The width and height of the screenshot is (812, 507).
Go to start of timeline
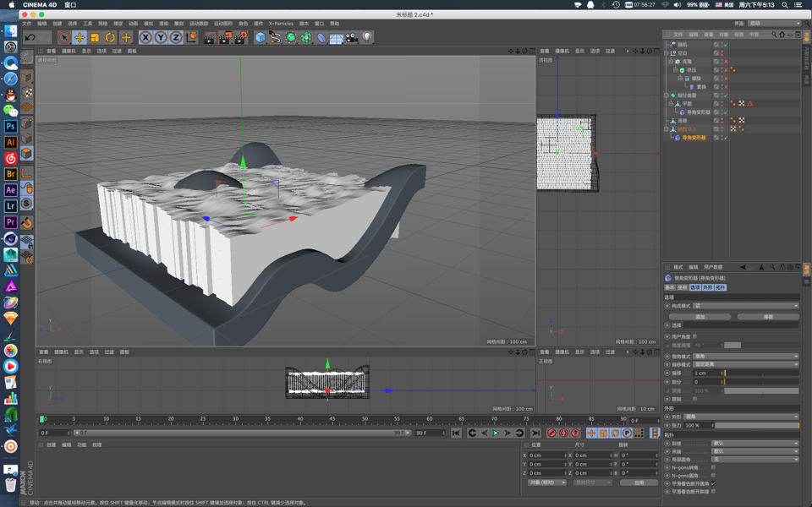(456, 433)
